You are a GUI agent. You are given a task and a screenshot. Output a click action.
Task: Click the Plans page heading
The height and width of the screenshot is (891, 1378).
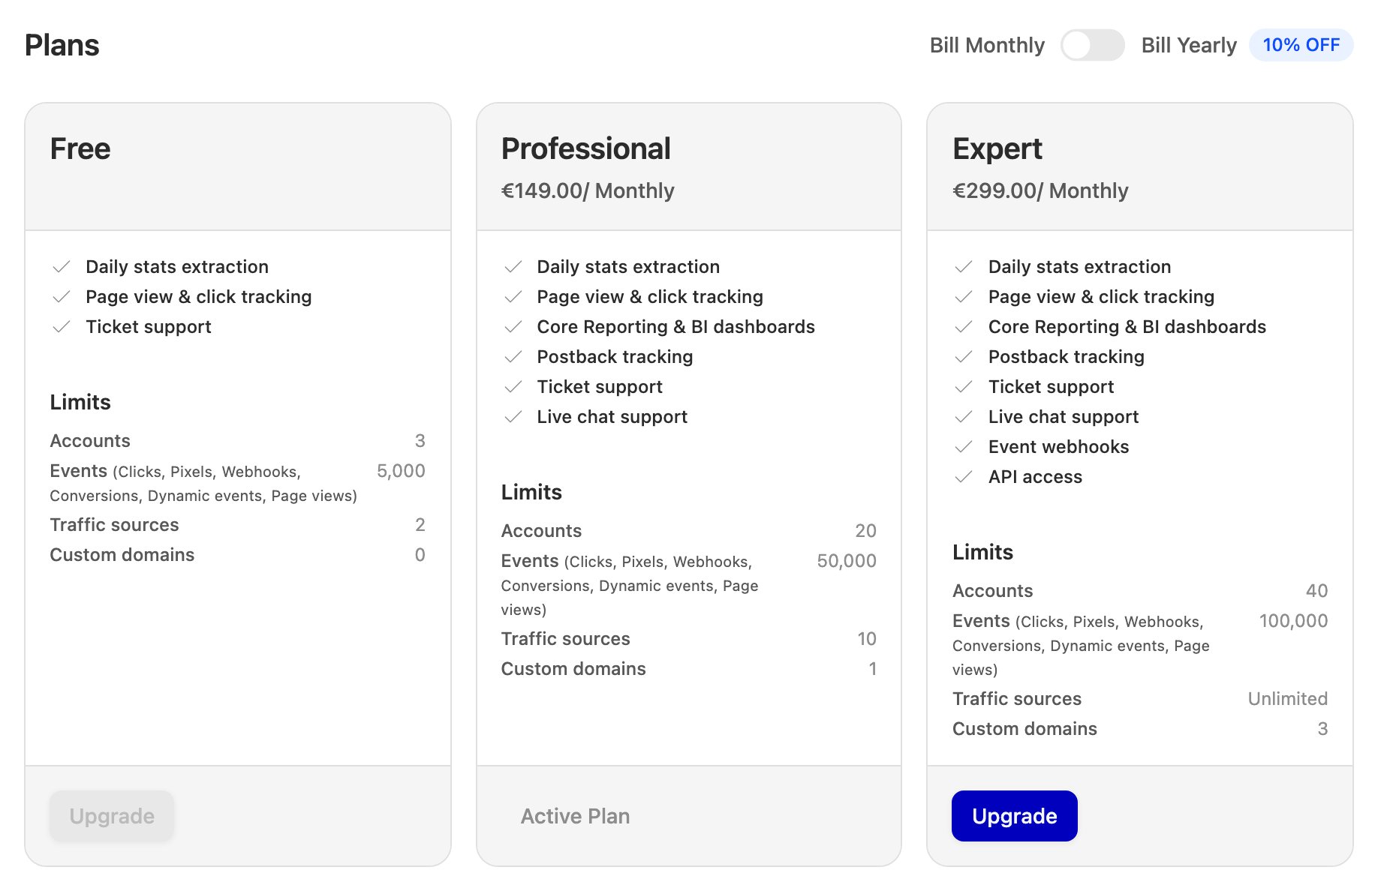[x=62, y=45]
